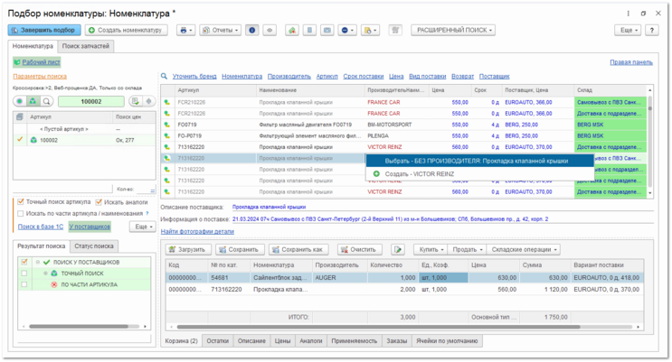Select the magnifier search mode toggle
This screenshot has width=672, height=362.
(x=46, y=101)
